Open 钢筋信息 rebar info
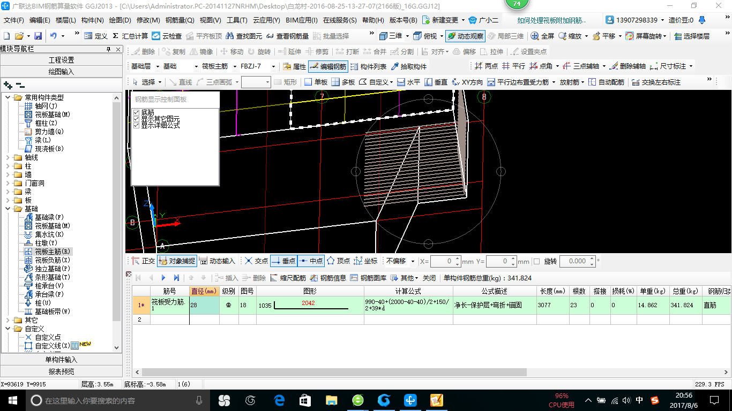The image size is (732, 411). pos(328,278)
